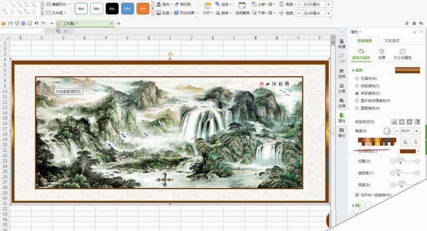
Task: Add a new document tab with plus
Action: tap(119, 24)
